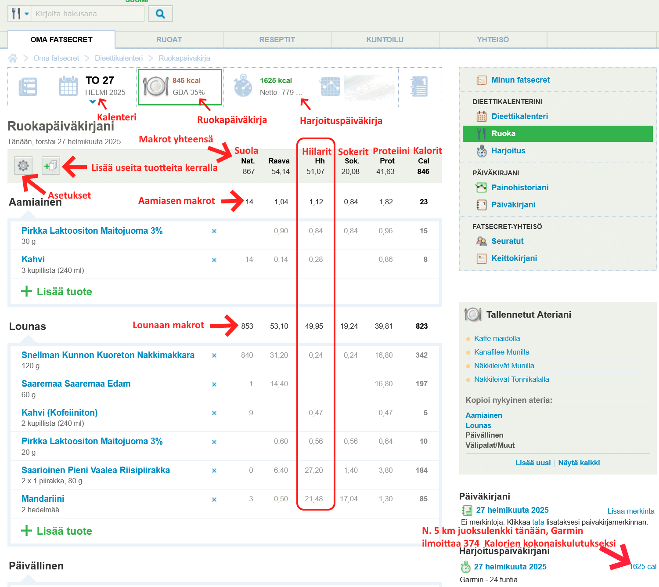Image resolution: width=659 pixels, height=587 pixels.
Task: Open the food diary settings gear icon
Action: point(23,166)
